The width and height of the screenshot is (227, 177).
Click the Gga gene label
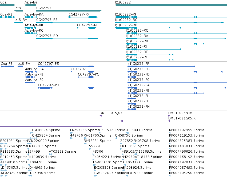3,2
